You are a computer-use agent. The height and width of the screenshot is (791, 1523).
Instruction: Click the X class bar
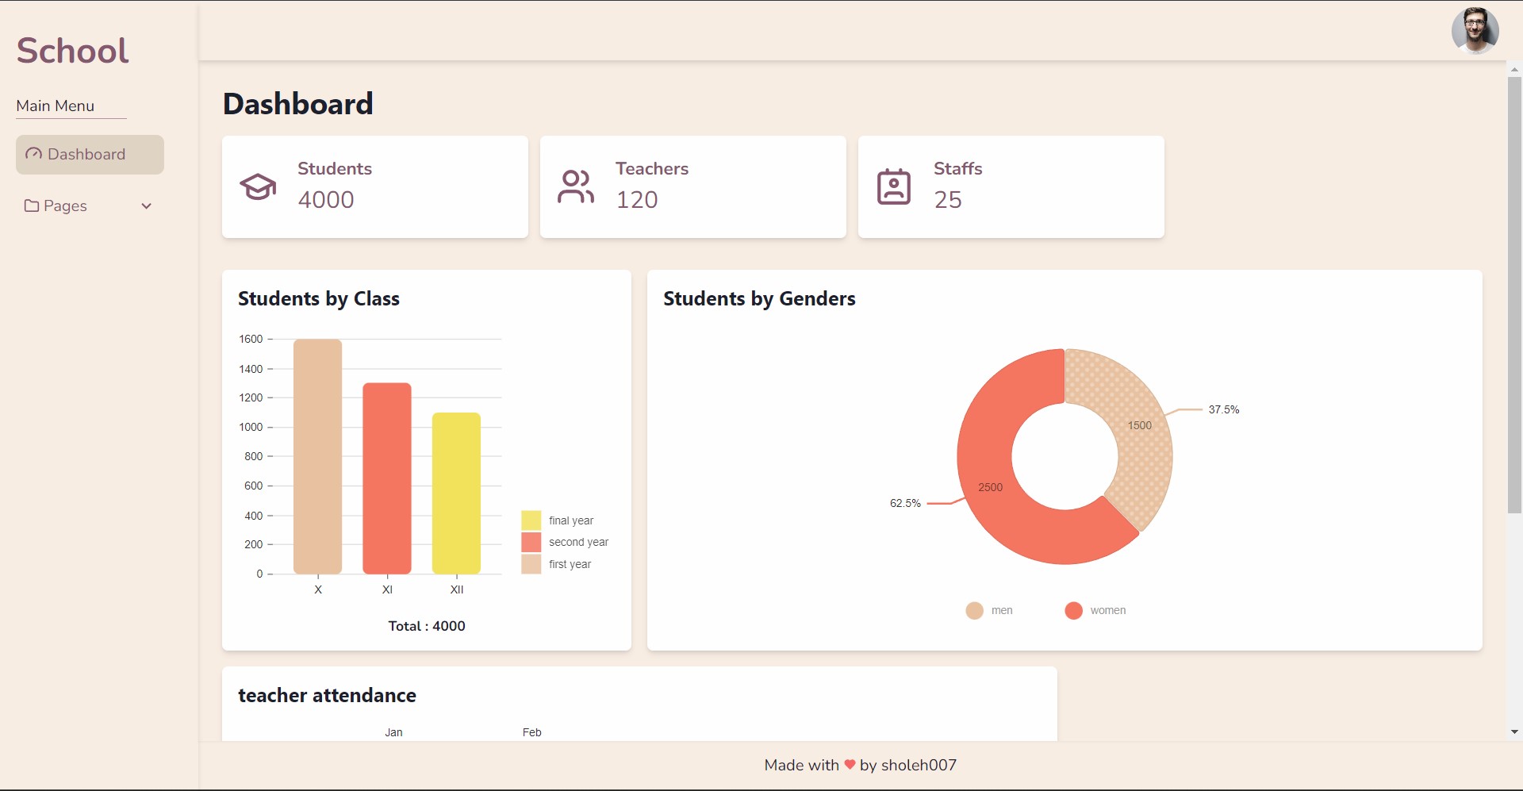(318, 456)
